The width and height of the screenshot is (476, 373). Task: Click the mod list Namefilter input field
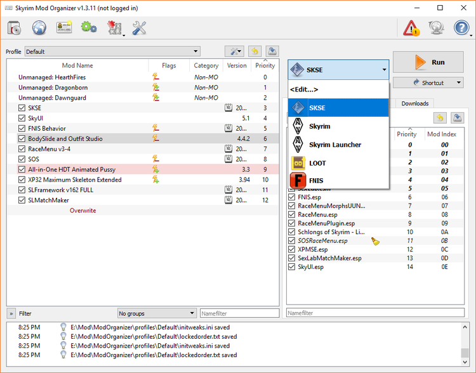tap(239, 313)
